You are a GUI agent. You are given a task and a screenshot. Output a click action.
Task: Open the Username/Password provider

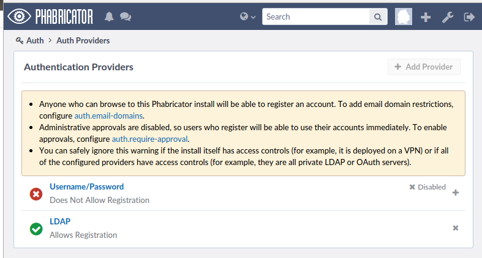tap(86, 186)
